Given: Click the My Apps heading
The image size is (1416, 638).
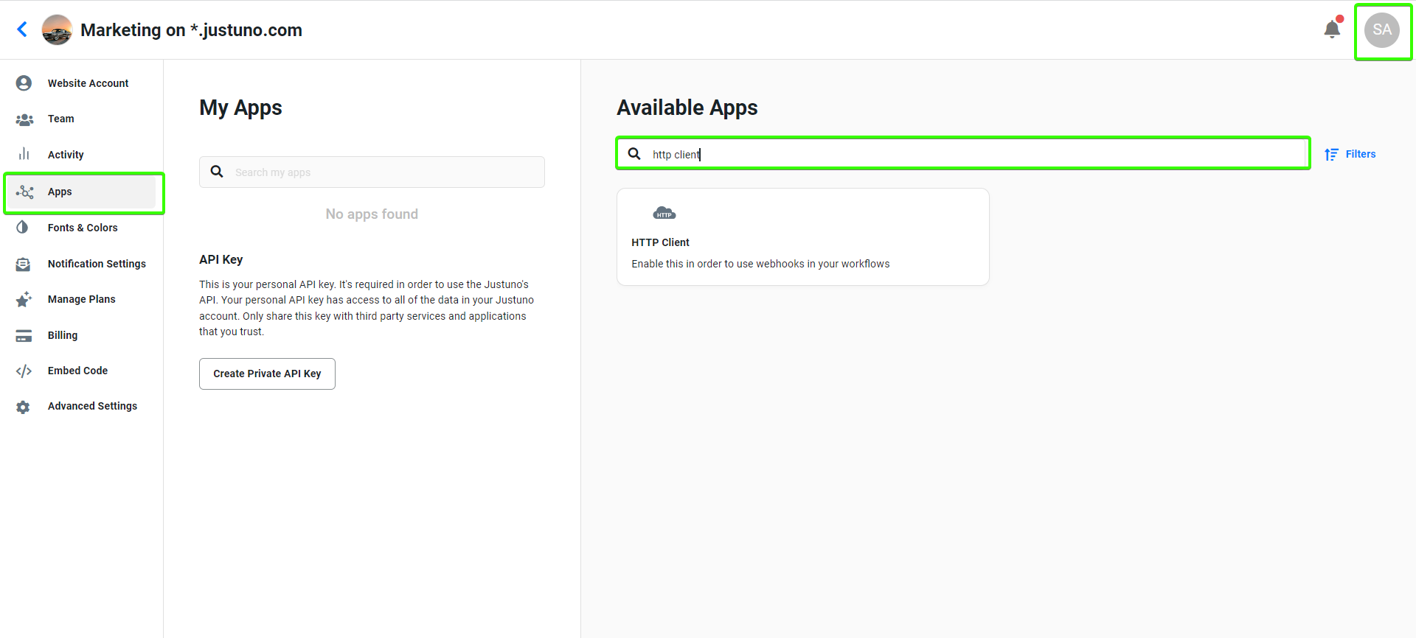Looking at the screenshot, I should click(x=240, y=108).
